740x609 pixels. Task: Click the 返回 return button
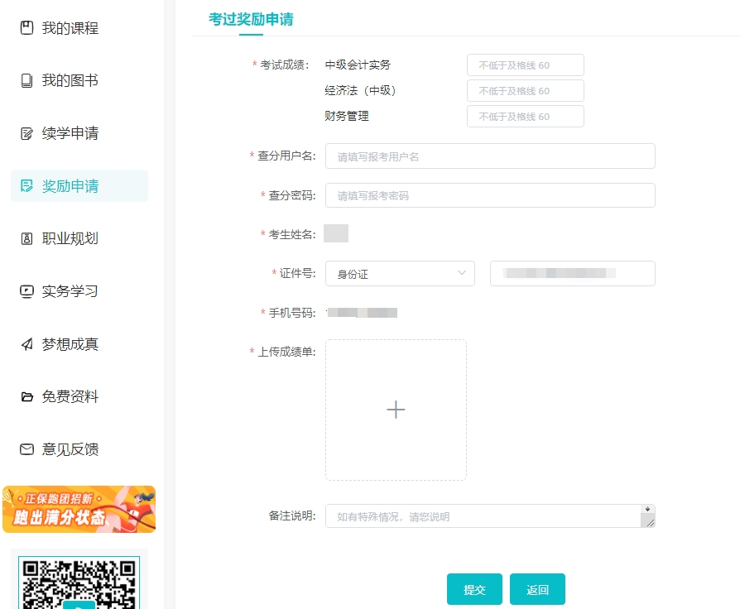(537, 589)
